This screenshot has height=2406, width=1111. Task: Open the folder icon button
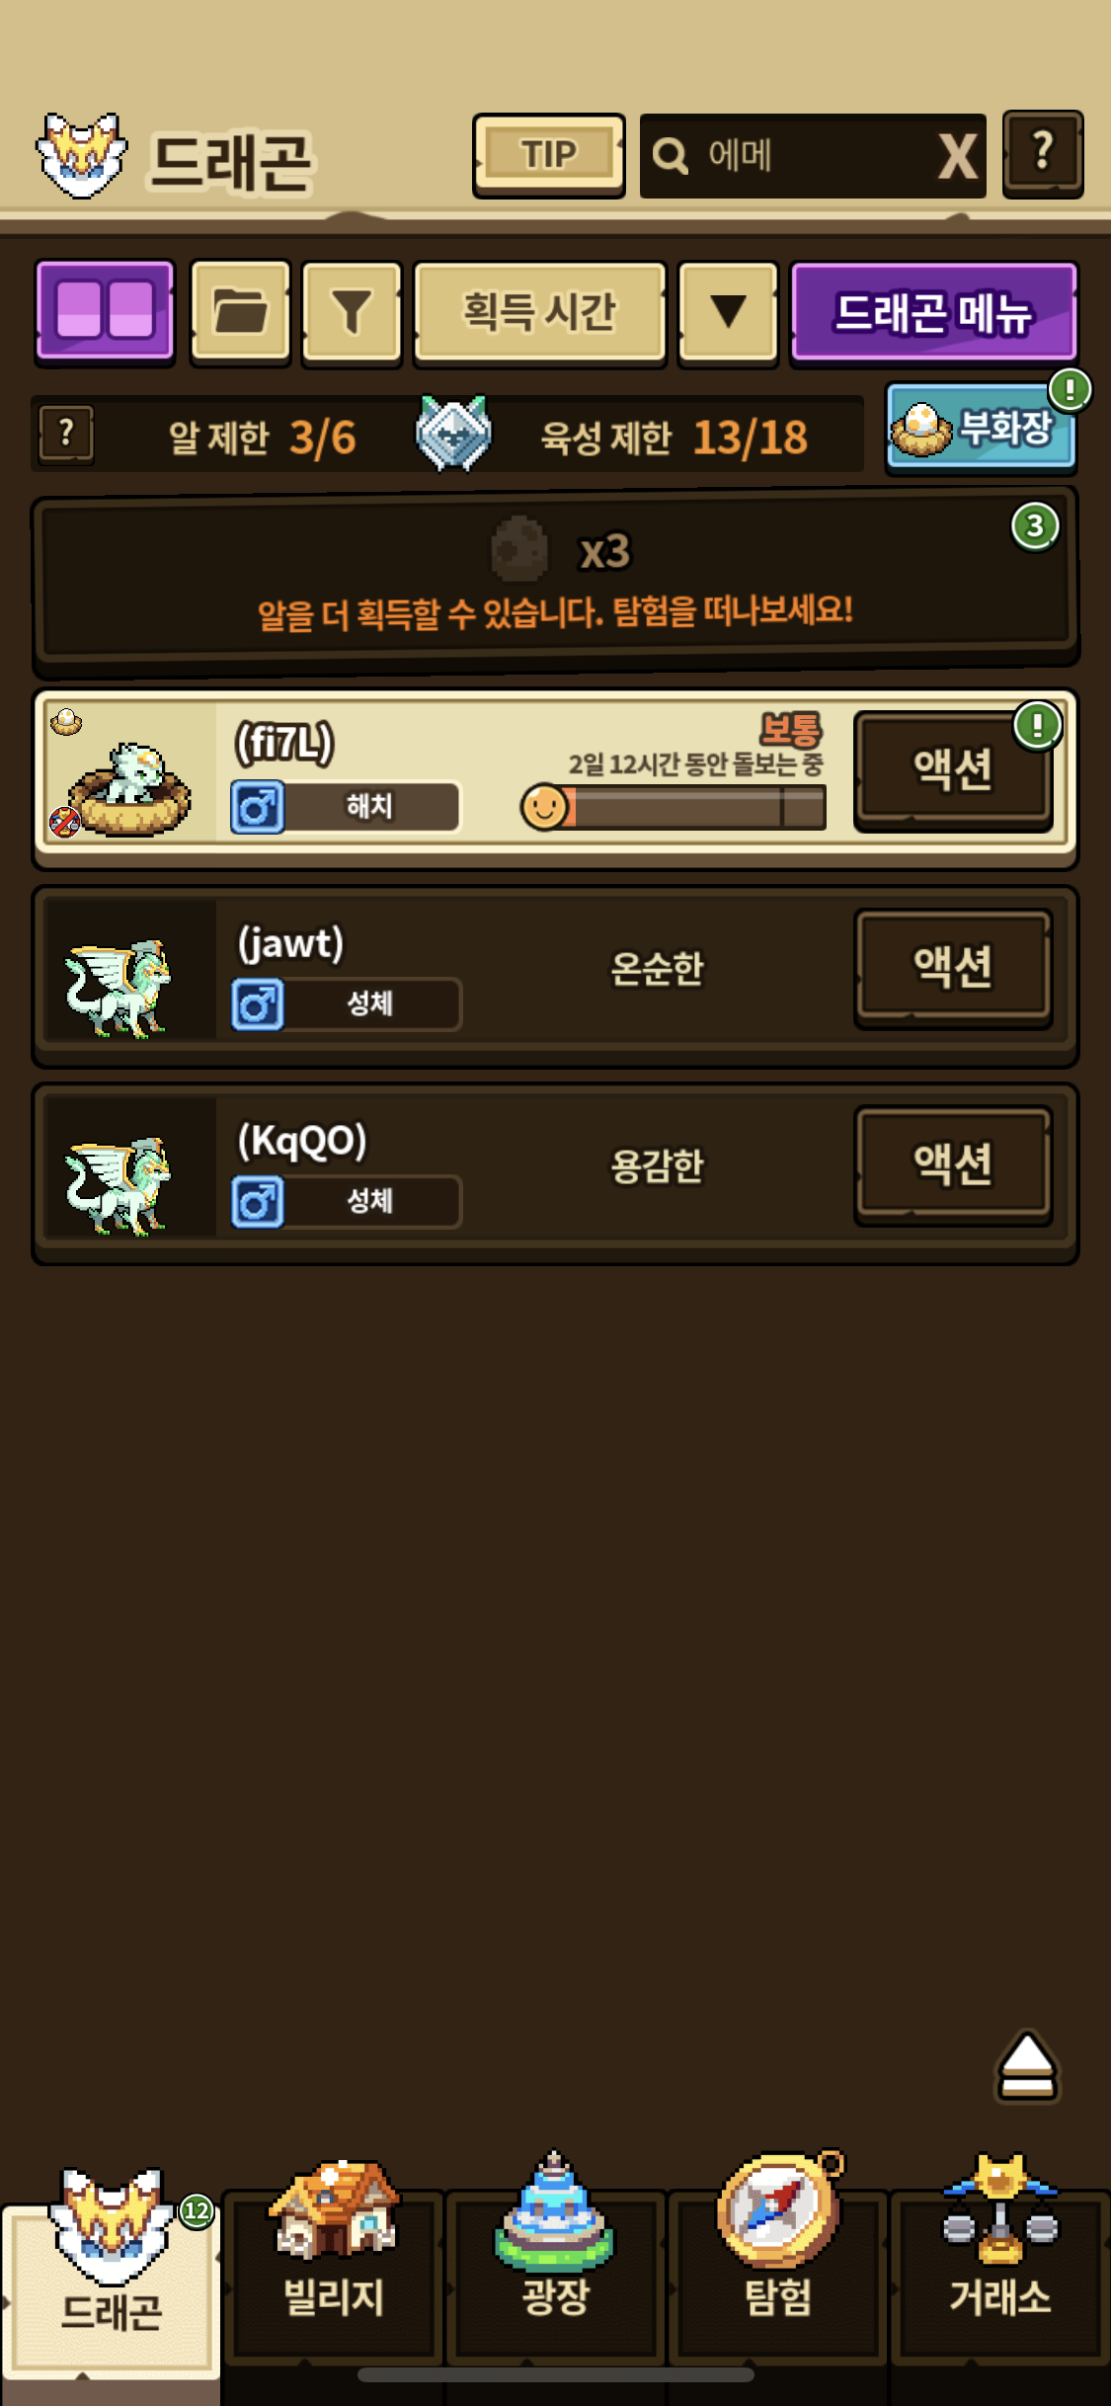point(240,312)
